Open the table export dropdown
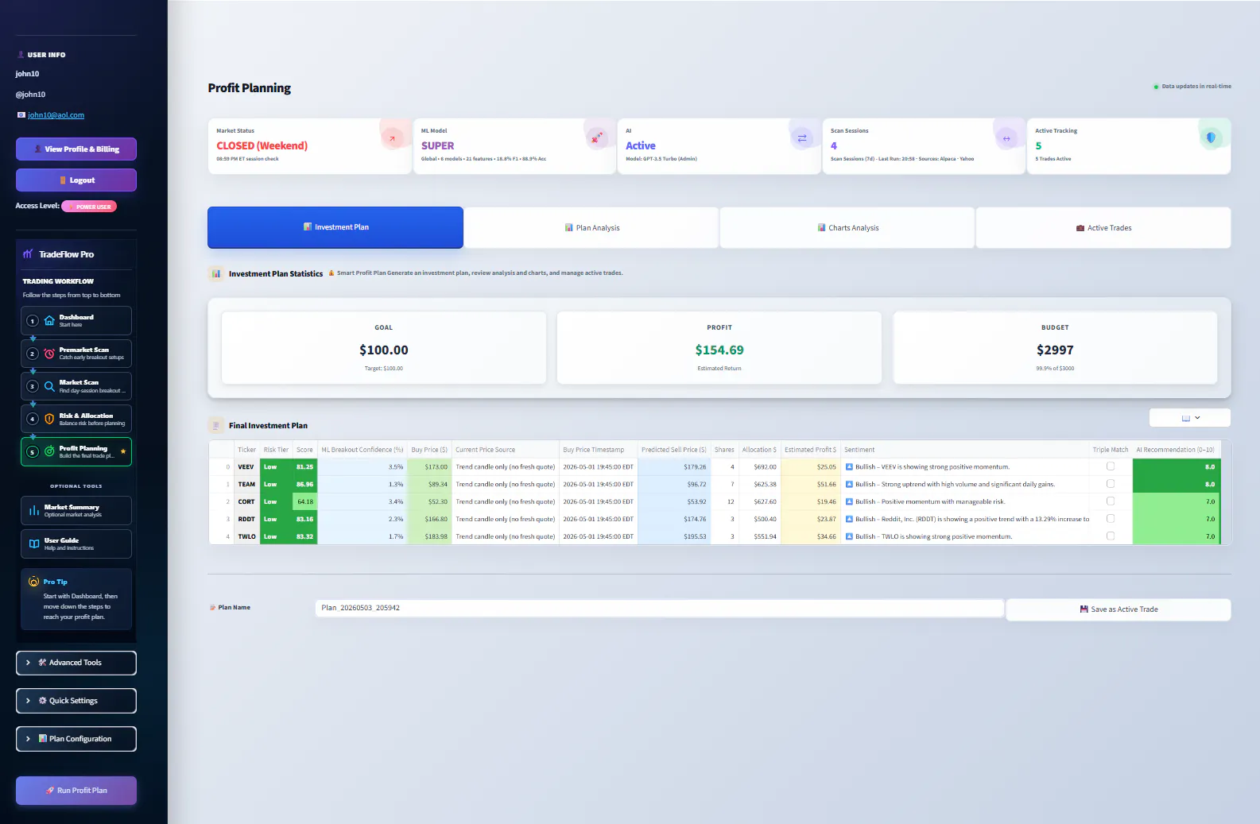The image size is (1260, 824). coord(1190,418)
